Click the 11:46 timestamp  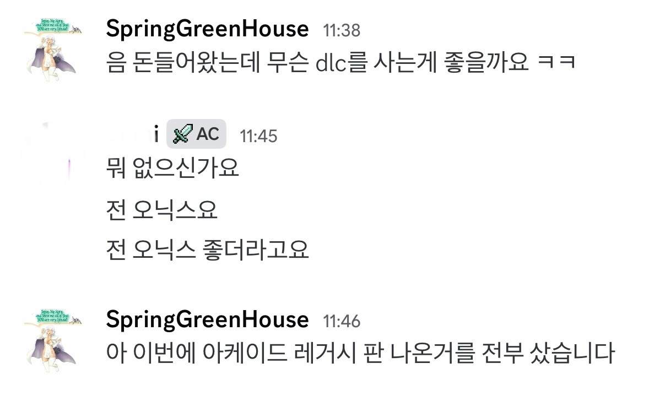click(342, 321)
